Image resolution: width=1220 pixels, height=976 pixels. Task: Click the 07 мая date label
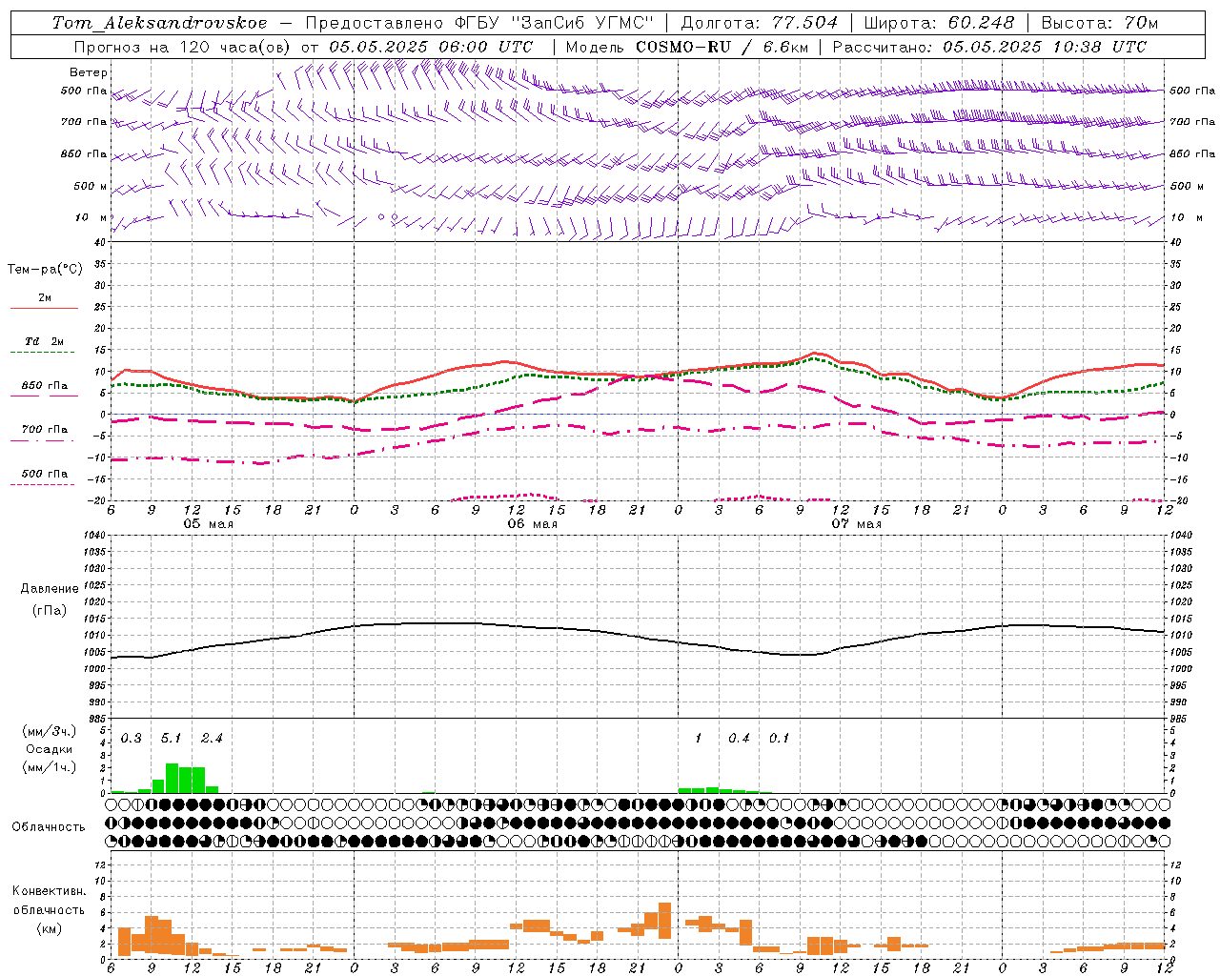pos(857,524)
